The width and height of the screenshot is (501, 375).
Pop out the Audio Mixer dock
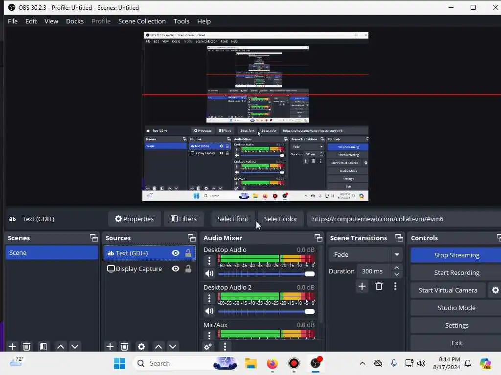318,238
